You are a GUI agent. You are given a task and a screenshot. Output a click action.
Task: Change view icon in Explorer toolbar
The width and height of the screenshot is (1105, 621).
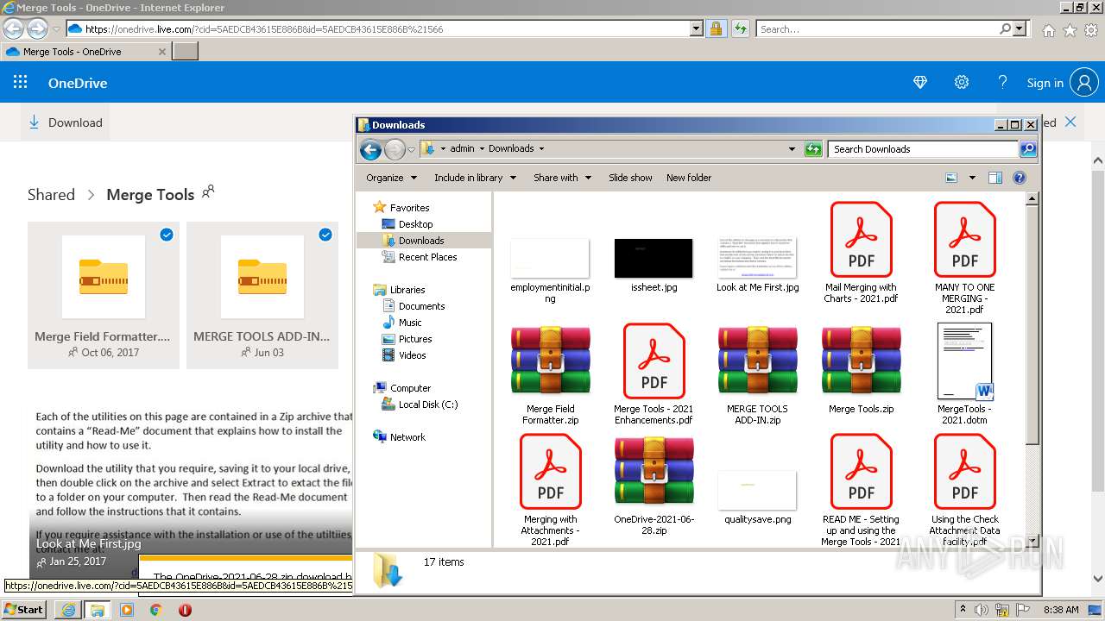[x=951, y=178]
